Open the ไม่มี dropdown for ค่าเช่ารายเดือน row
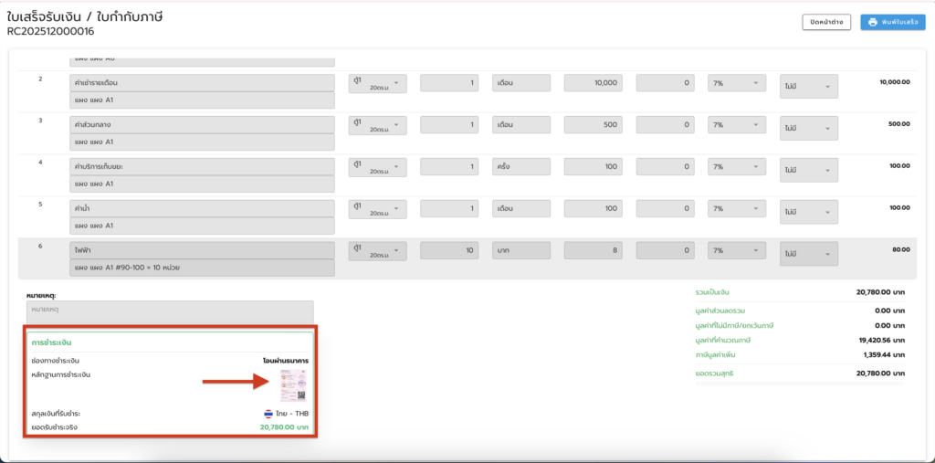935x463 pixels. point(808,87)
